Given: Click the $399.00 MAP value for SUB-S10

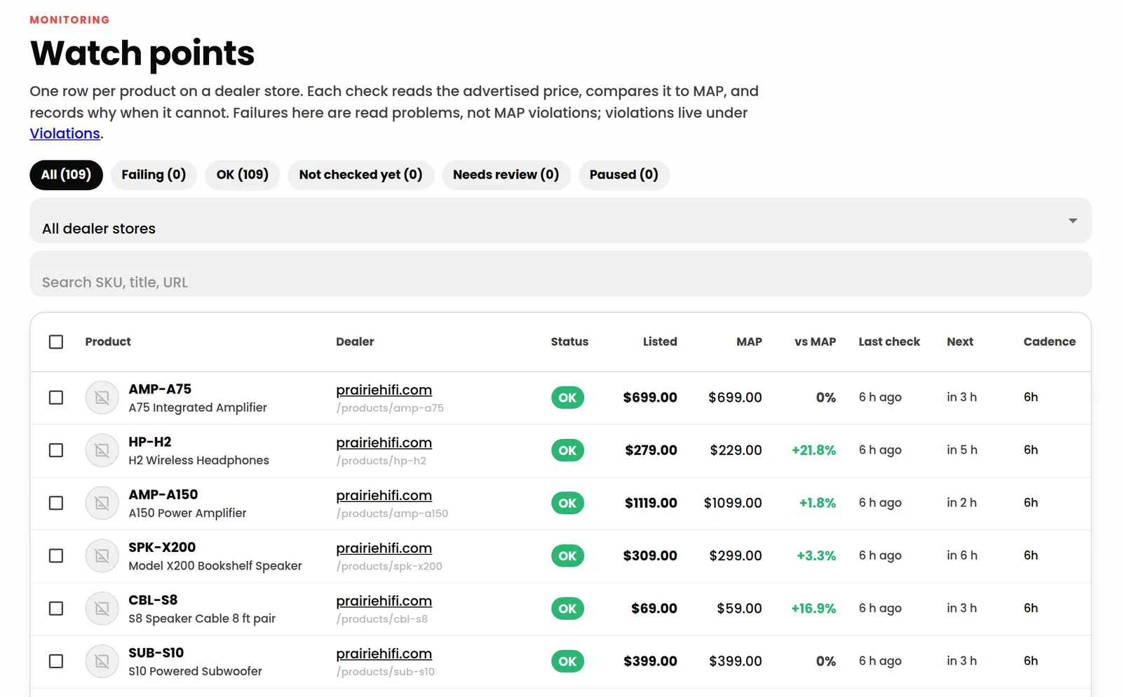Looking at the screenshot, I should (x=735, y=661).
